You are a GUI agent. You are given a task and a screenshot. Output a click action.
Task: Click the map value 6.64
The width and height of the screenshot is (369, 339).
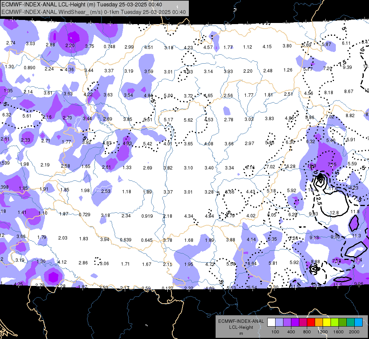coord(252,264)
